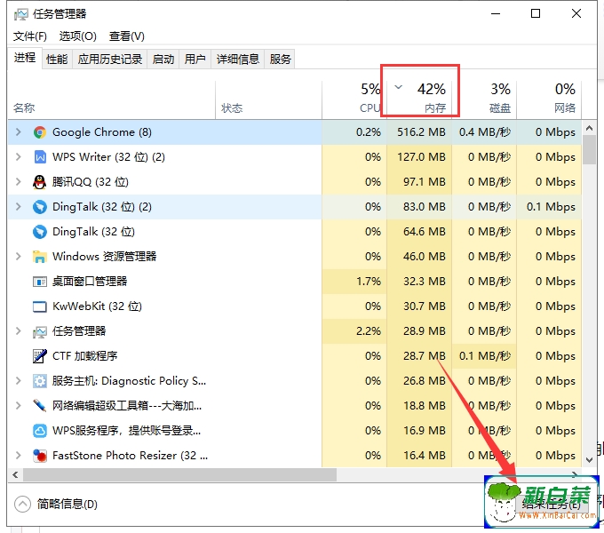Click the horizontal scrollbar left arrow
The width and height of the screenshot is (604, 533).
pyautogui.click(x=15, y=475)
